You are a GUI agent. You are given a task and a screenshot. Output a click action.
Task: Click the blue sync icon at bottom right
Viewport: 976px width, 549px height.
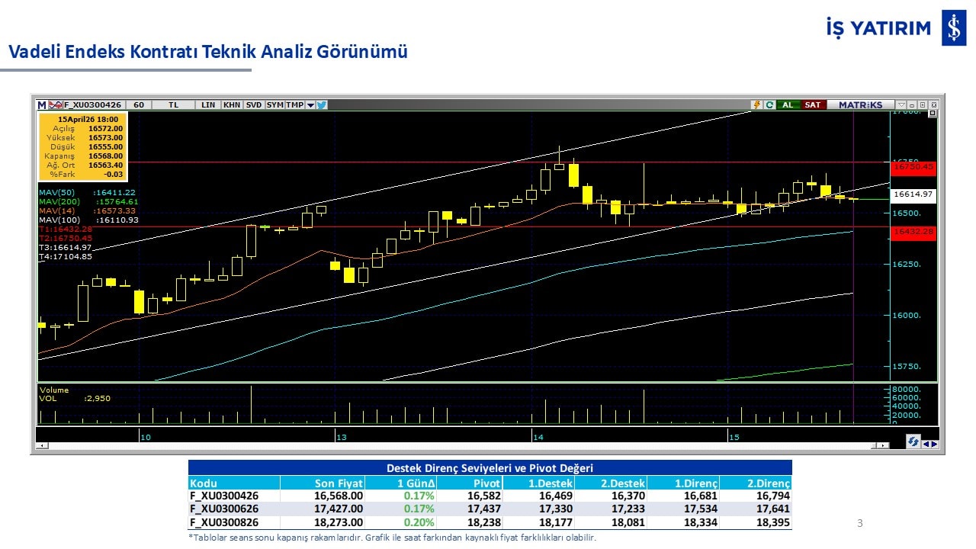[913, 441]
